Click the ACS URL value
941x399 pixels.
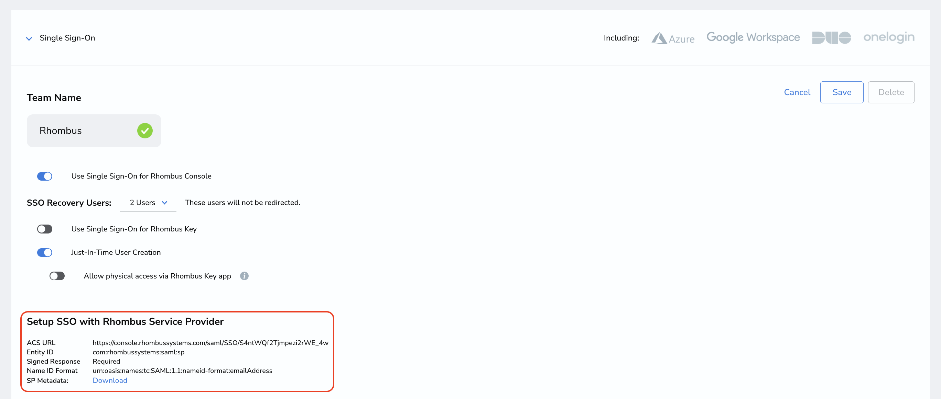pyautogui.click(x=210, y=343)
